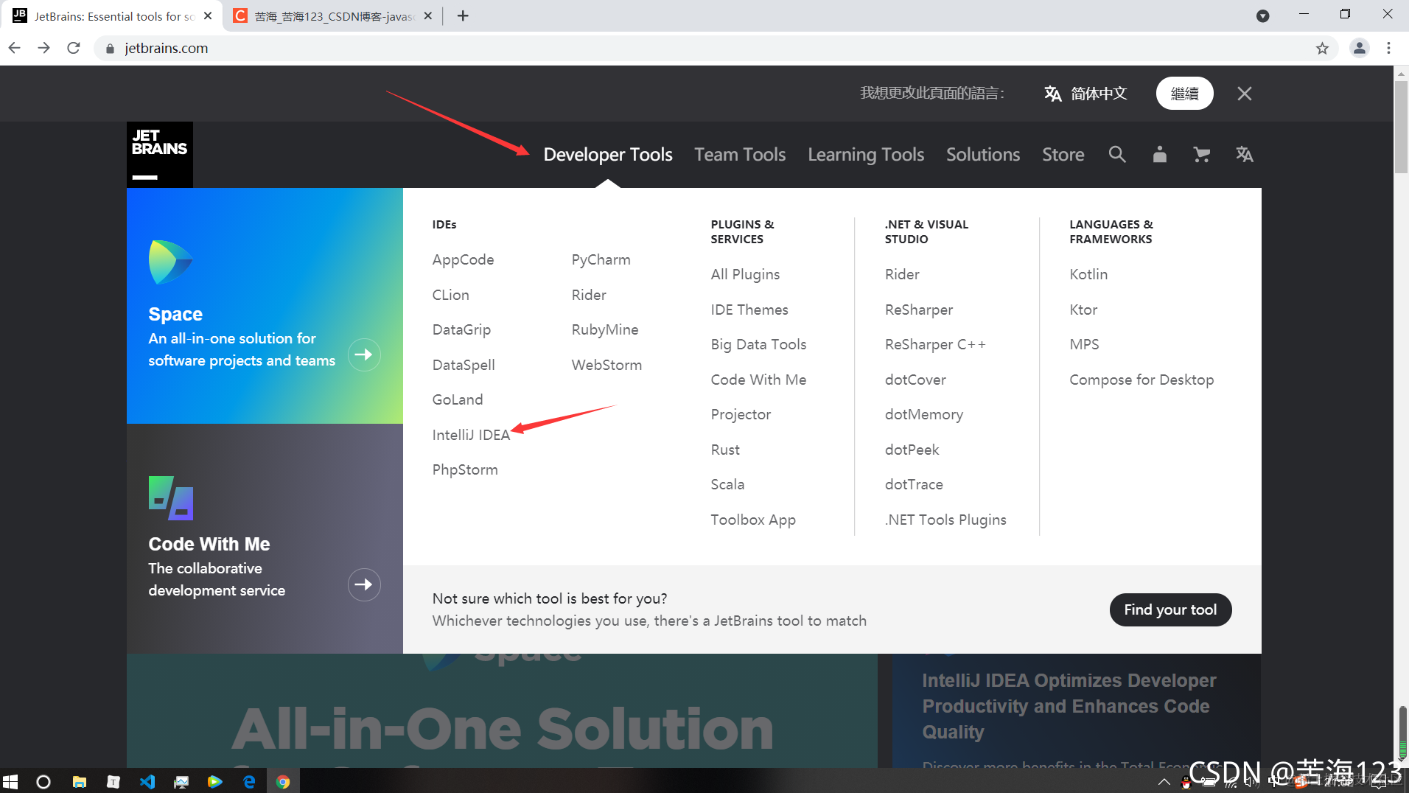The width and height of the screenshot is (1409, 793).
Task: Click the Space card arrow button
Action: [364, 355]
